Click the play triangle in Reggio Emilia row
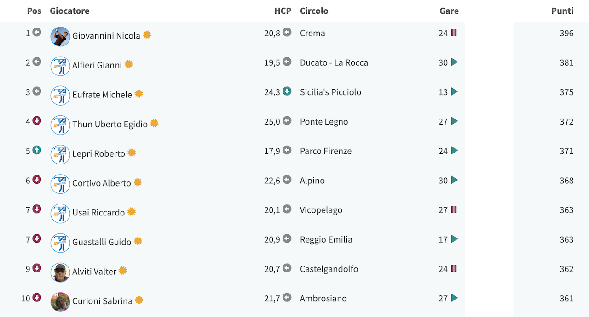Screen dimensions: 589x317 point(455,239)
